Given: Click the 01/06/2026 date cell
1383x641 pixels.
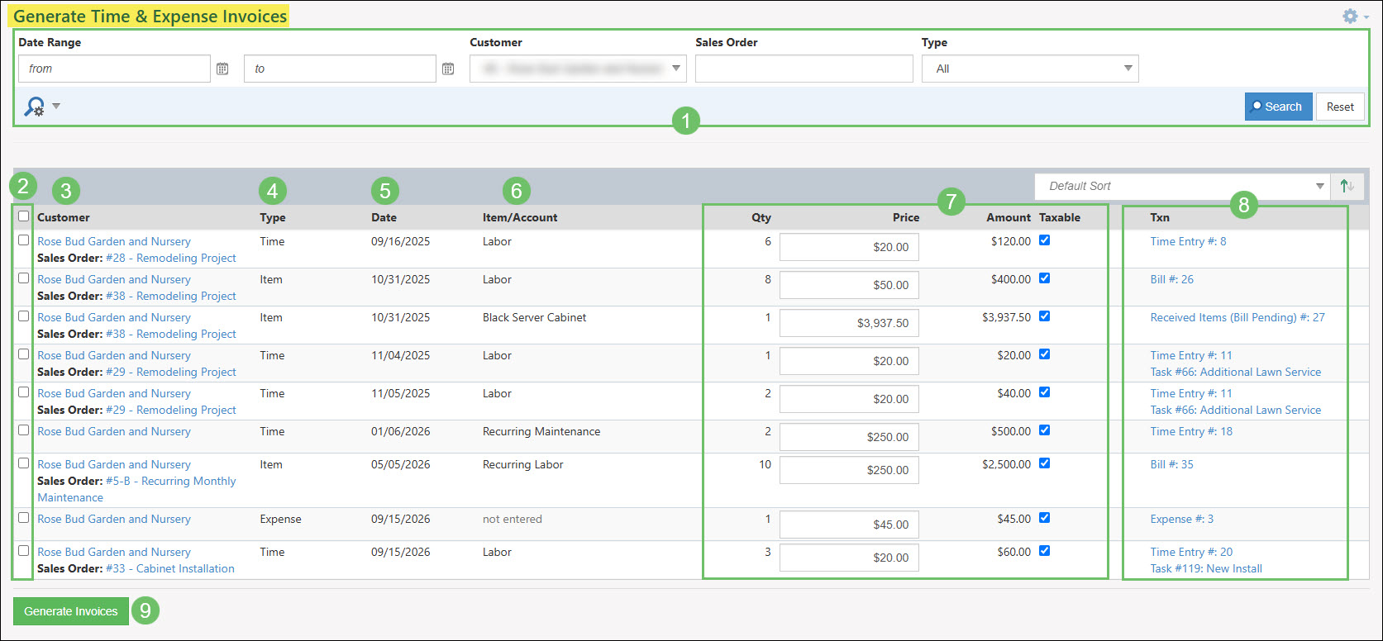Looking at the screenshot, I should coord(400,431).
